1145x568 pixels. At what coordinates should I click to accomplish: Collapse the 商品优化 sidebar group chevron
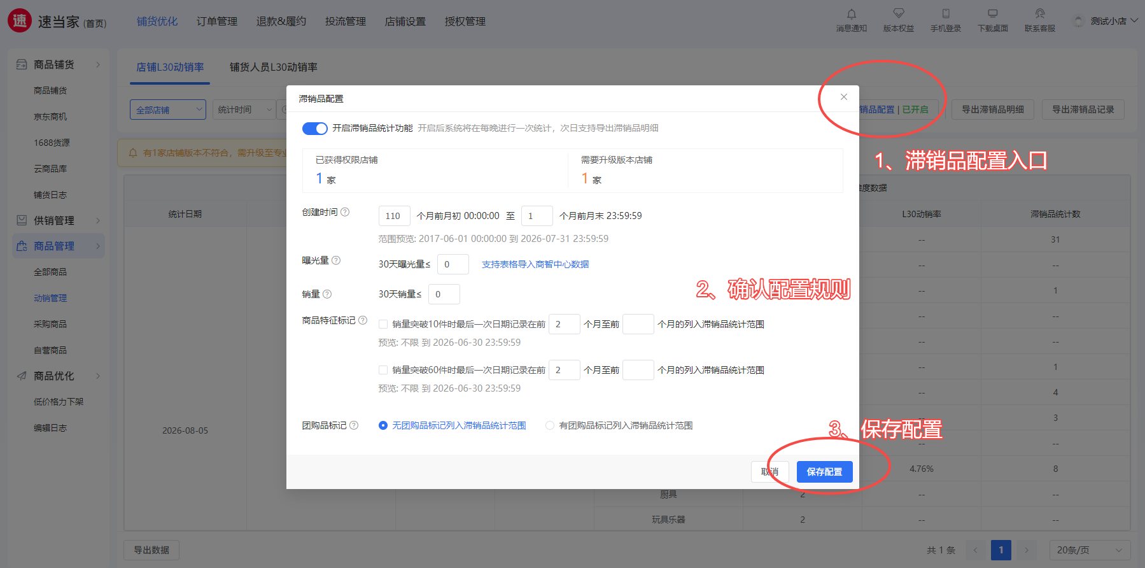(98, 376)
